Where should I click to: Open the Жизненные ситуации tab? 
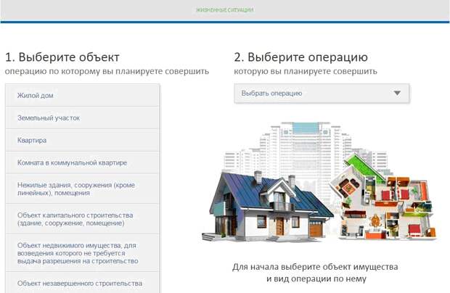click(x=224, y=10)
